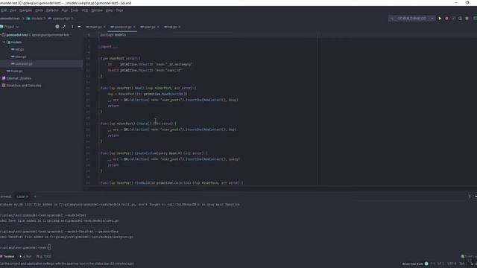Screen dimensions: 477x268
Task: Open the Edit menu
Action: [x=4, y=10]
